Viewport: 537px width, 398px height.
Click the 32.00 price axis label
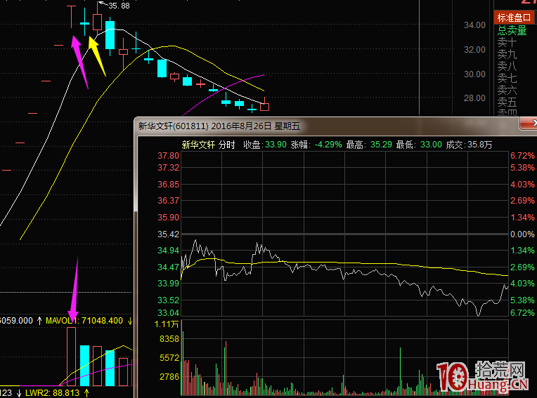pos(474,50)
